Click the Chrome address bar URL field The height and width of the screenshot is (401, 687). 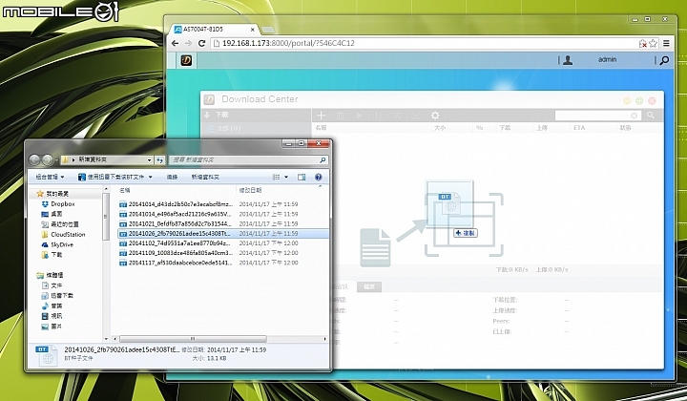coord(423,43)
